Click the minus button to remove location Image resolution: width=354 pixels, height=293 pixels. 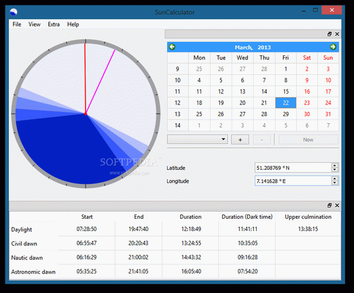[261, 140]
